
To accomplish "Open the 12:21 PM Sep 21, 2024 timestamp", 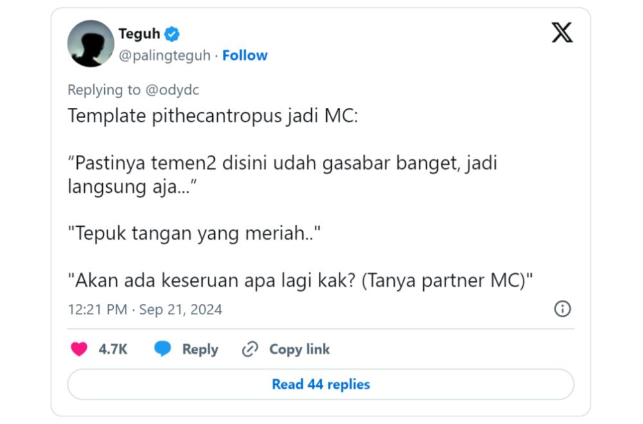I will (x=145, y=309).
